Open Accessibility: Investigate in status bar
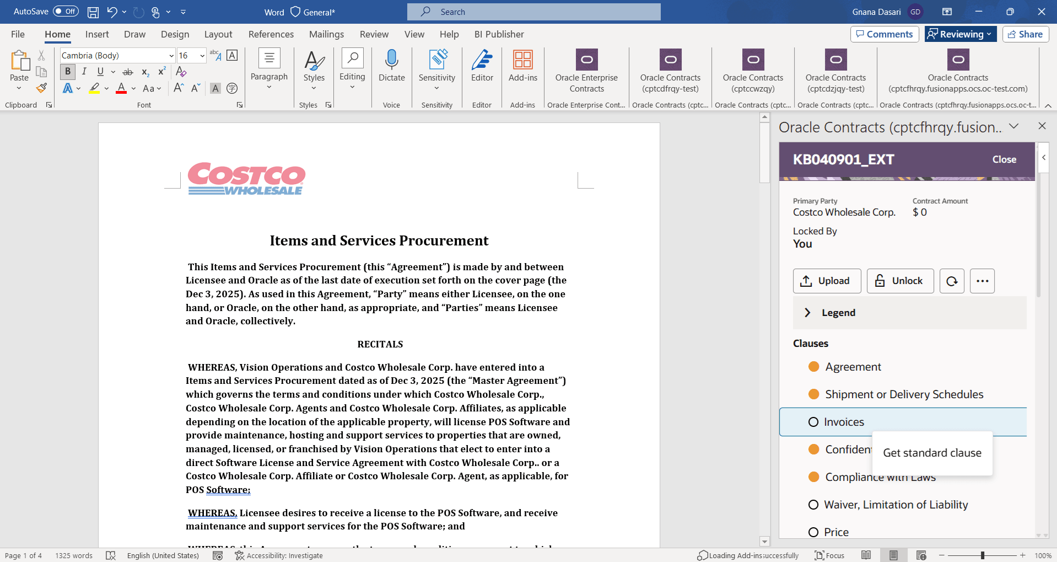Viewport: 1057px width, 562px height. click(x=279, y=555)
